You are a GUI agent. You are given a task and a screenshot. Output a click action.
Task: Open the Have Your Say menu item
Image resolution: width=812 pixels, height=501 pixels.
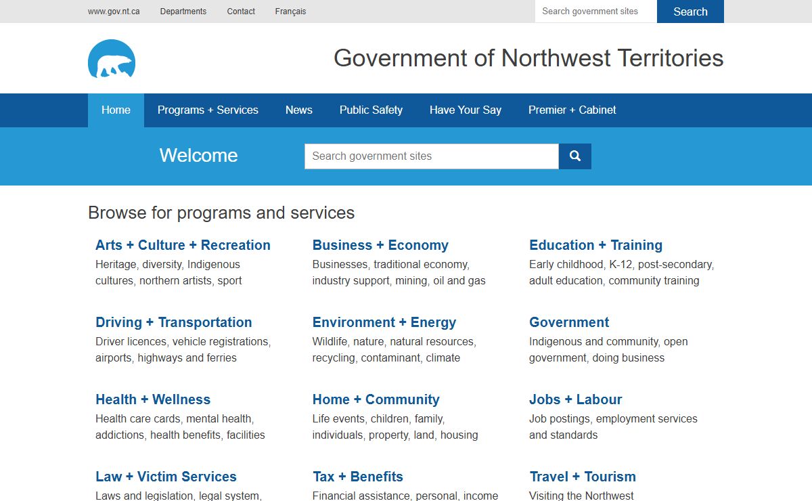[466, 110]
